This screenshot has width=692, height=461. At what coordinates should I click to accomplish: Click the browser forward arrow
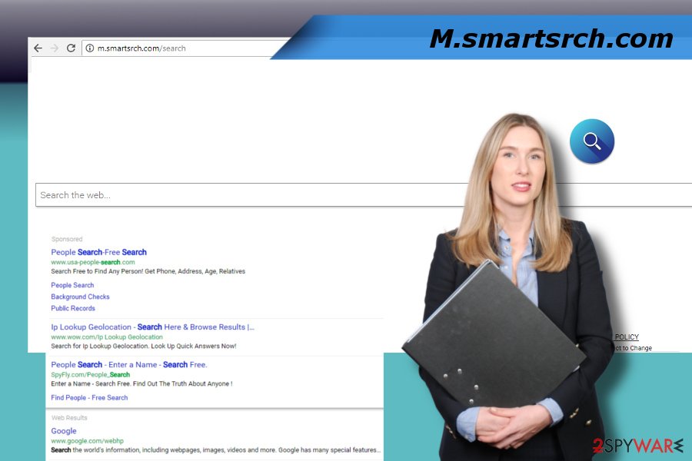[55, 48]
